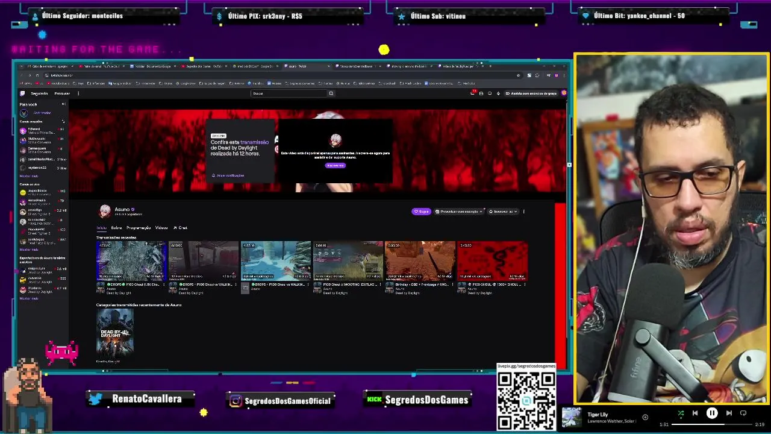Click the ad-free Turbo offer button
Screen dimensions: 771x434
coord(531,93)
